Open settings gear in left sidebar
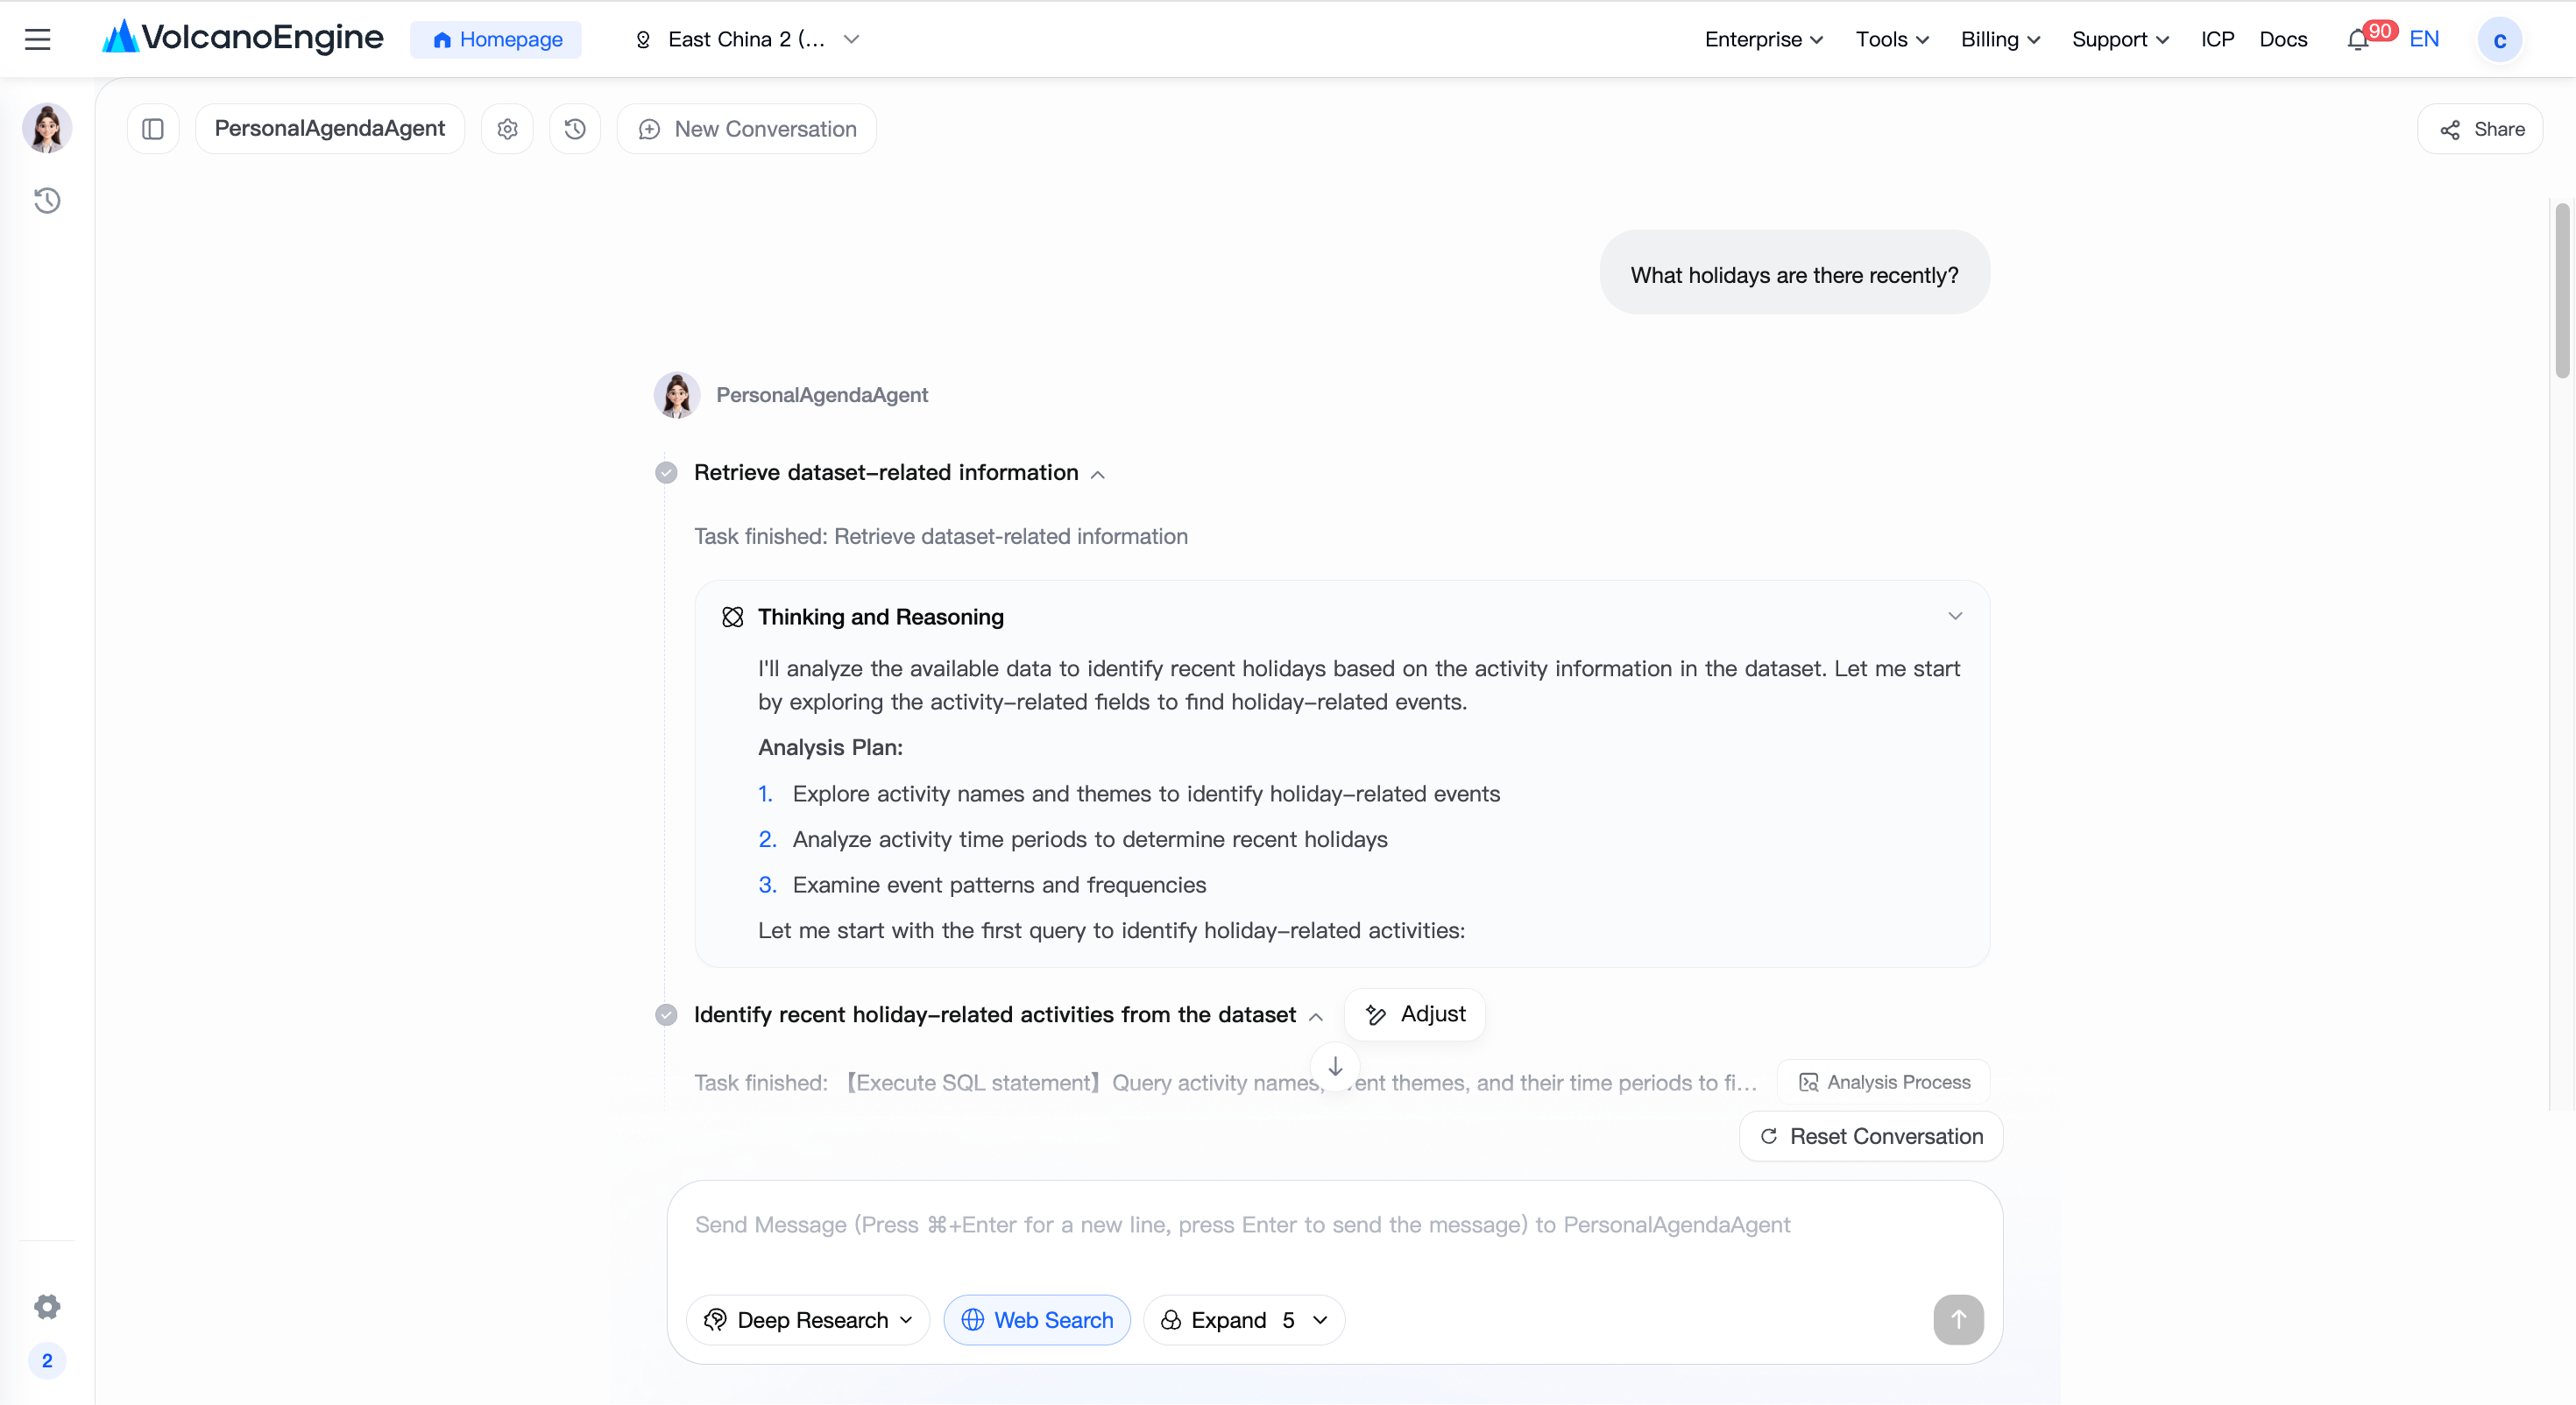2576x1405 pixels. 47,1306
